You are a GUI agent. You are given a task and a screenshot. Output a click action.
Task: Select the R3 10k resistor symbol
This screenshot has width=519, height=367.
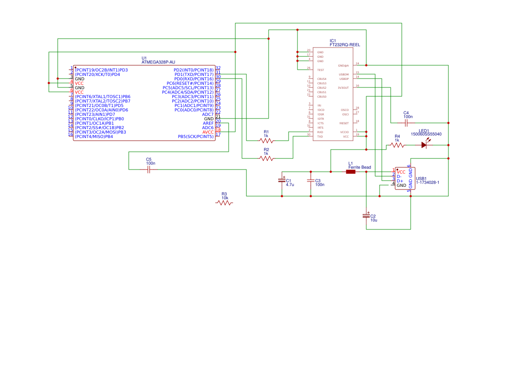click(224, 202)
